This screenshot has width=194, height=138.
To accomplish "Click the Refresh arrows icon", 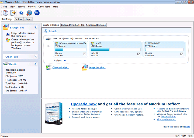I will (46, 31).
